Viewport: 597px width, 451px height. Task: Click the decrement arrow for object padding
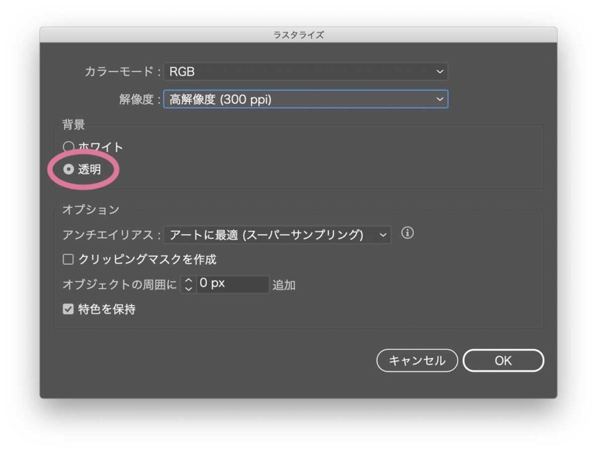[188, 288]
